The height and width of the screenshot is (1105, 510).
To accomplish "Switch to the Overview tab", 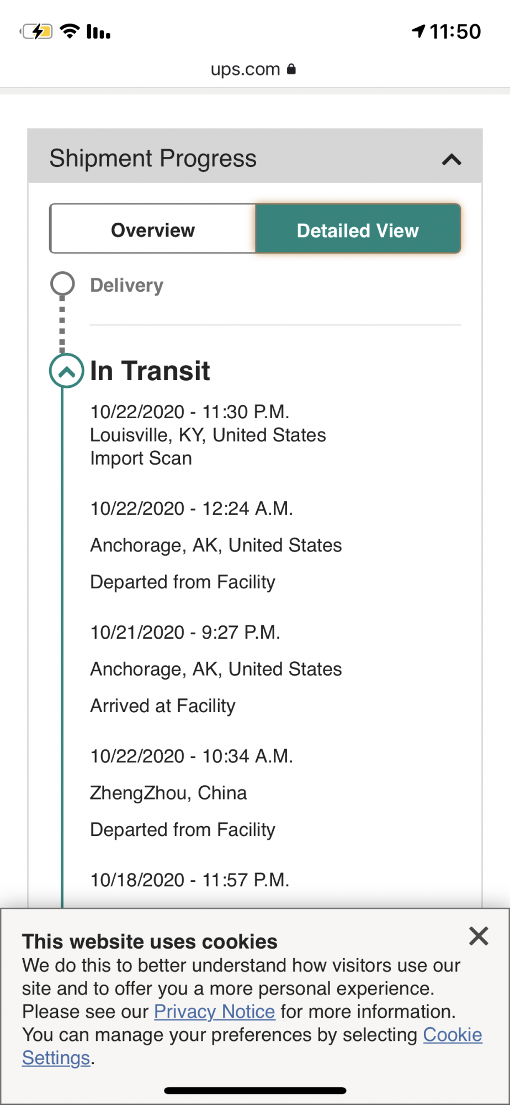I will [x=153, y=230].
